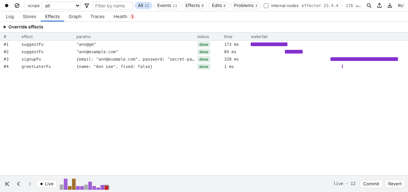408x192 pixels.
Task: Step back one entry in history
Action: pyautogui.click(x=19, y=184)
